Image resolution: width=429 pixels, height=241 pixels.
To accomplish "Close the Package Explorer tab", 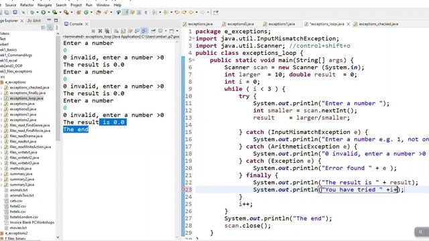I will tap(21, 21).
